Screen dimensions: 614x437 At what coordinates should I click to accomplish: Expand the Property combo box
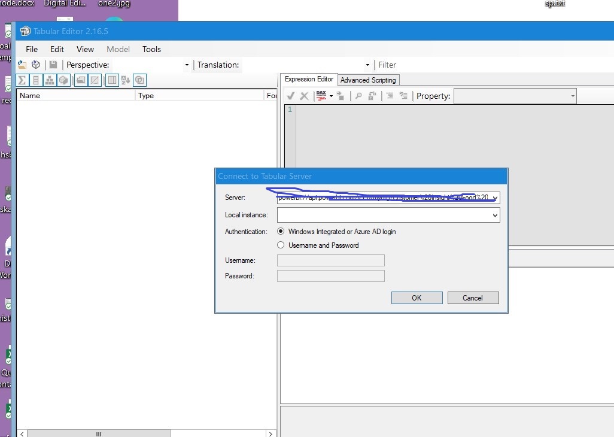pyautogui.click(x=572, y=96)
